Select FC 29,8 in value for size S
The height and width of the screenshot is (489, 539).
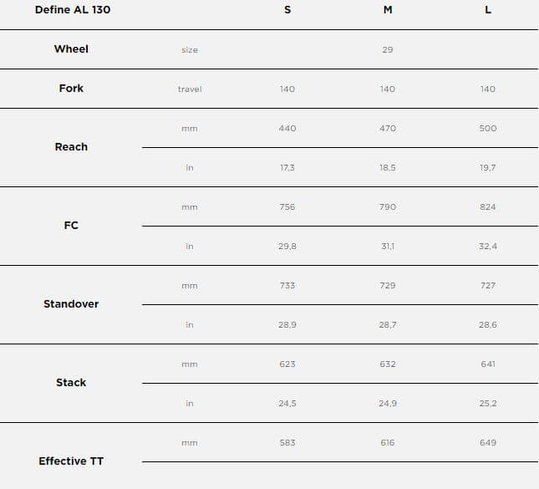point(287,246)
